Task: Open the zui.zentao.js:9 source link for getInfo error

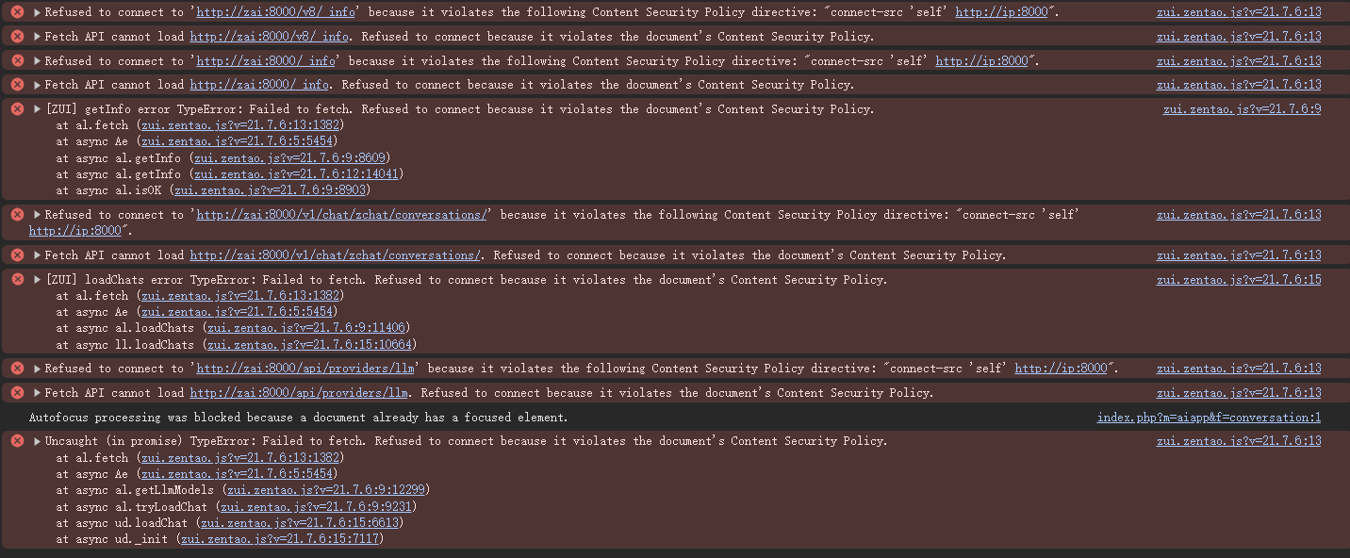Action: coord(1242,109)
